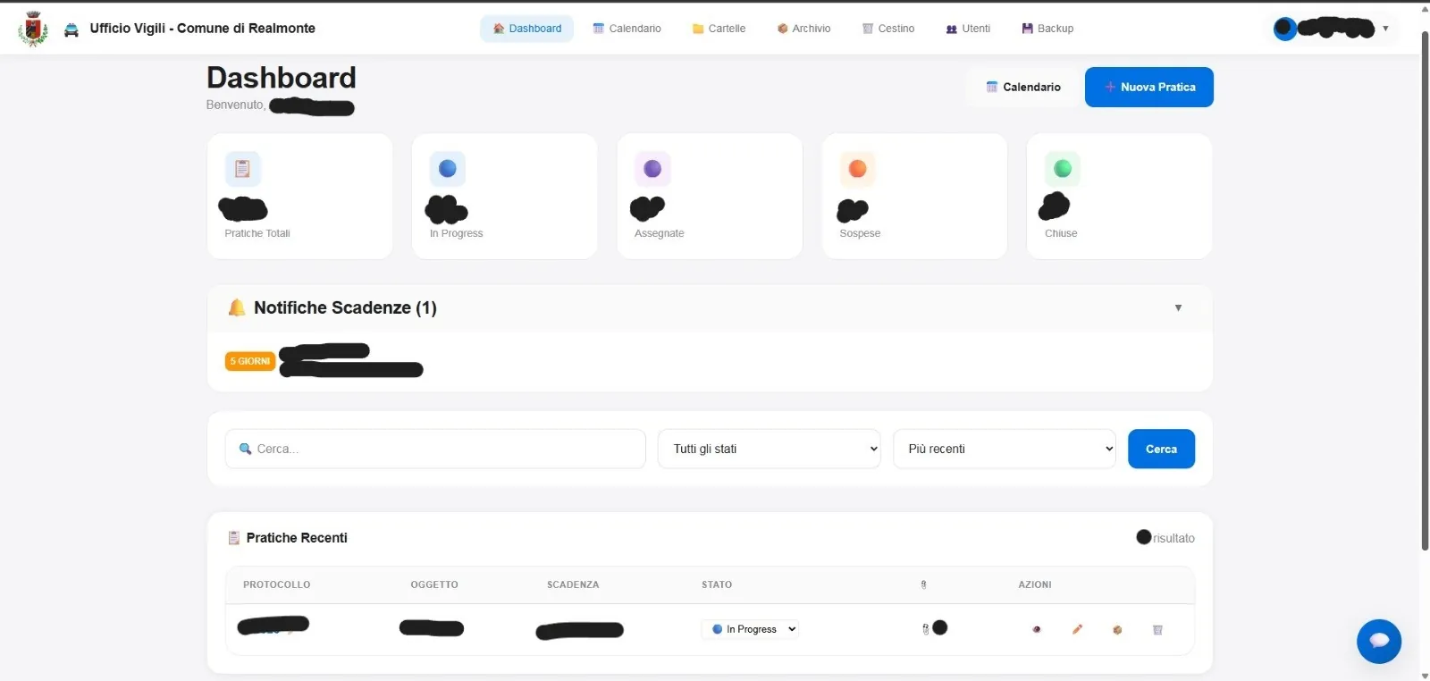
Task: Collapse the Notifiche Scadenze section arrow
Action: click(x=1178, y=307)
